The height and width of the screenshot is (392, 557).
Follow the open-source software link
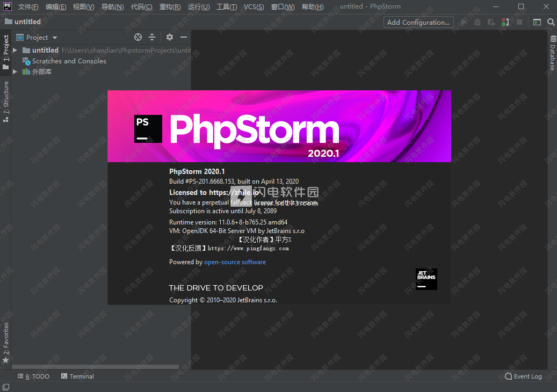tap(235, 262)
